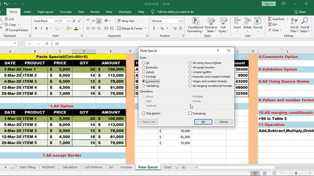
Task: Select the Values paste radio option
Action: pos(143,72)
